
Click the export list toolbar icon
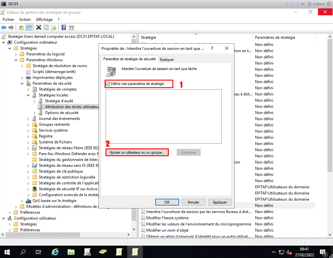[x=53, y=27]
